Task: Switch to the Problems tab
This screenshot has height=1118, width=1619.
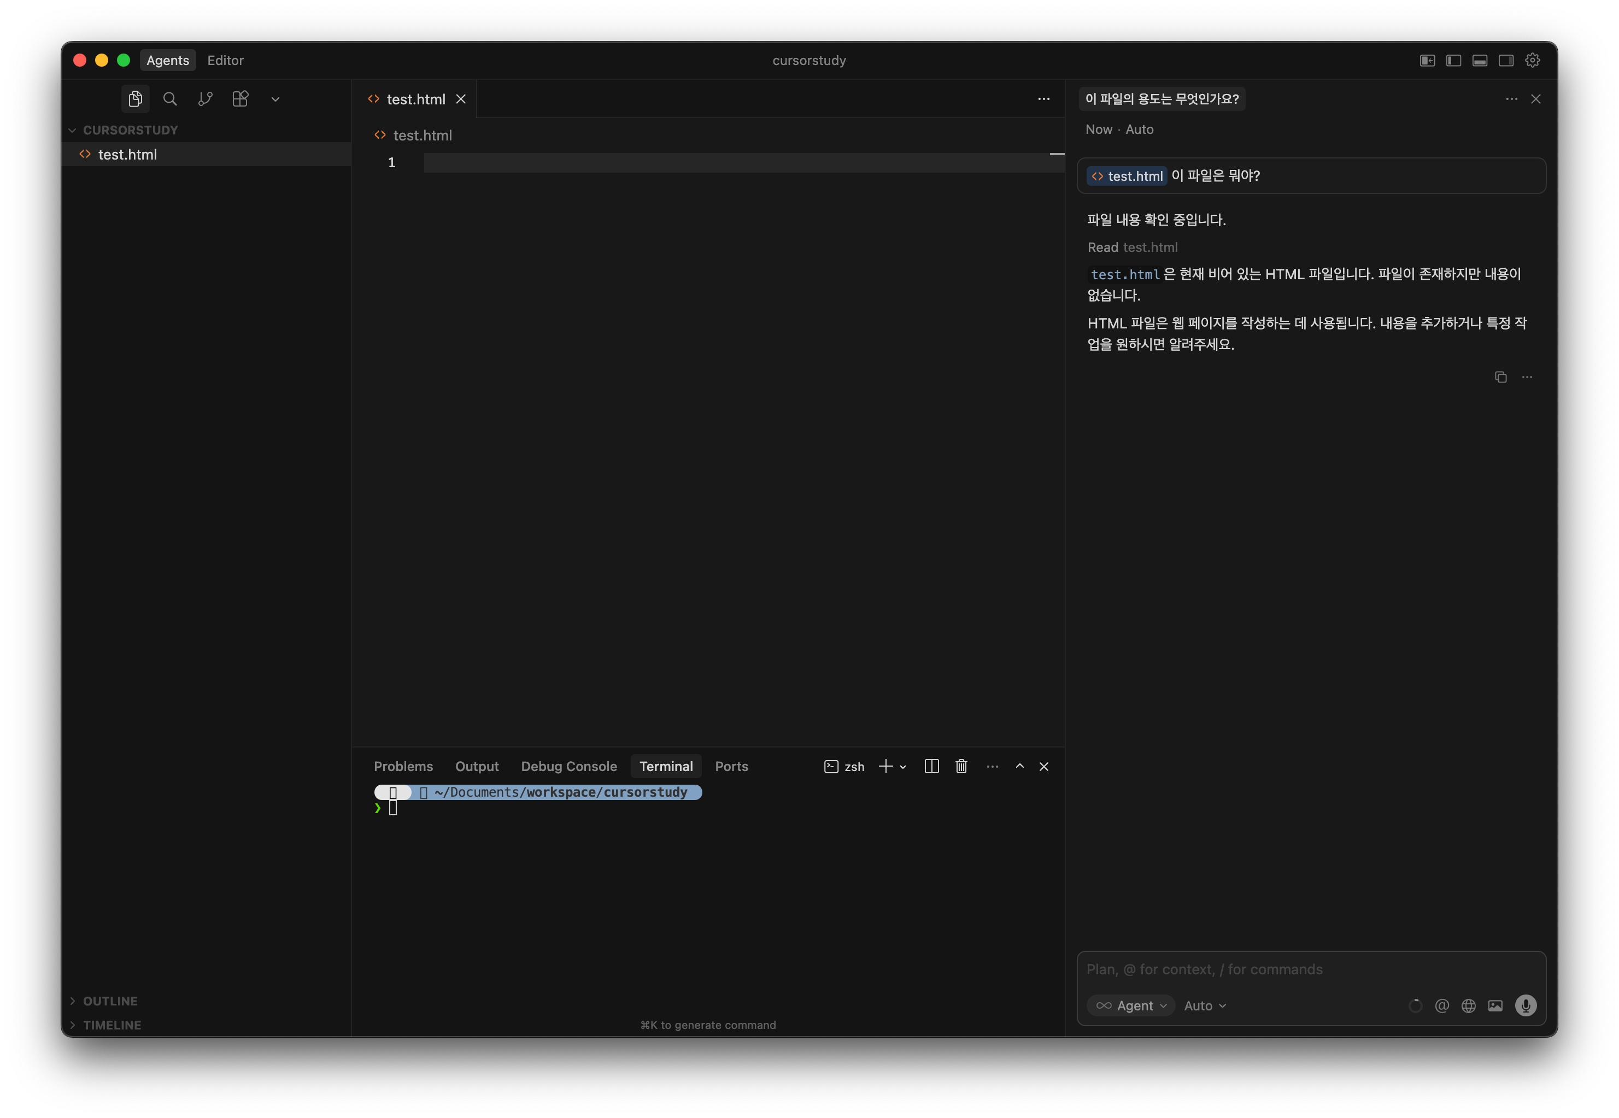Action: pyautogui.click(x=403, y=766)
